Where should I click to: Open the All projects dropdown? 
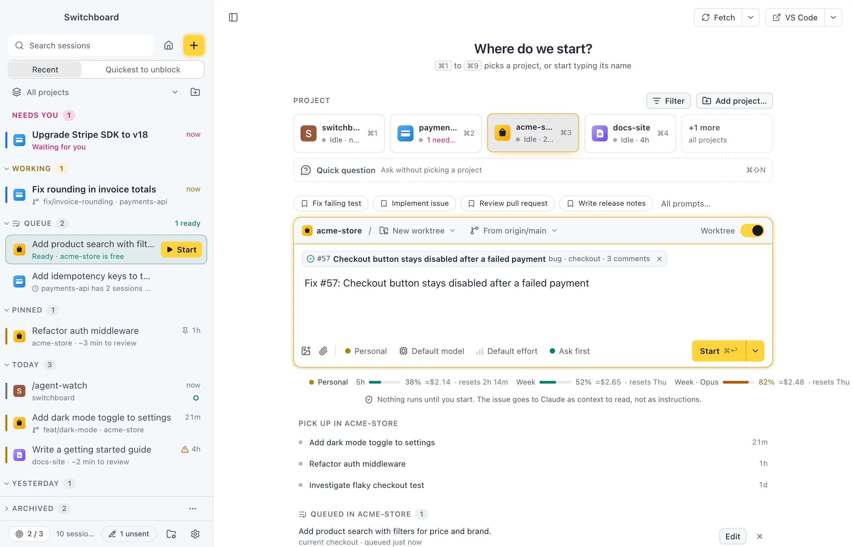[x=95, y=92]
